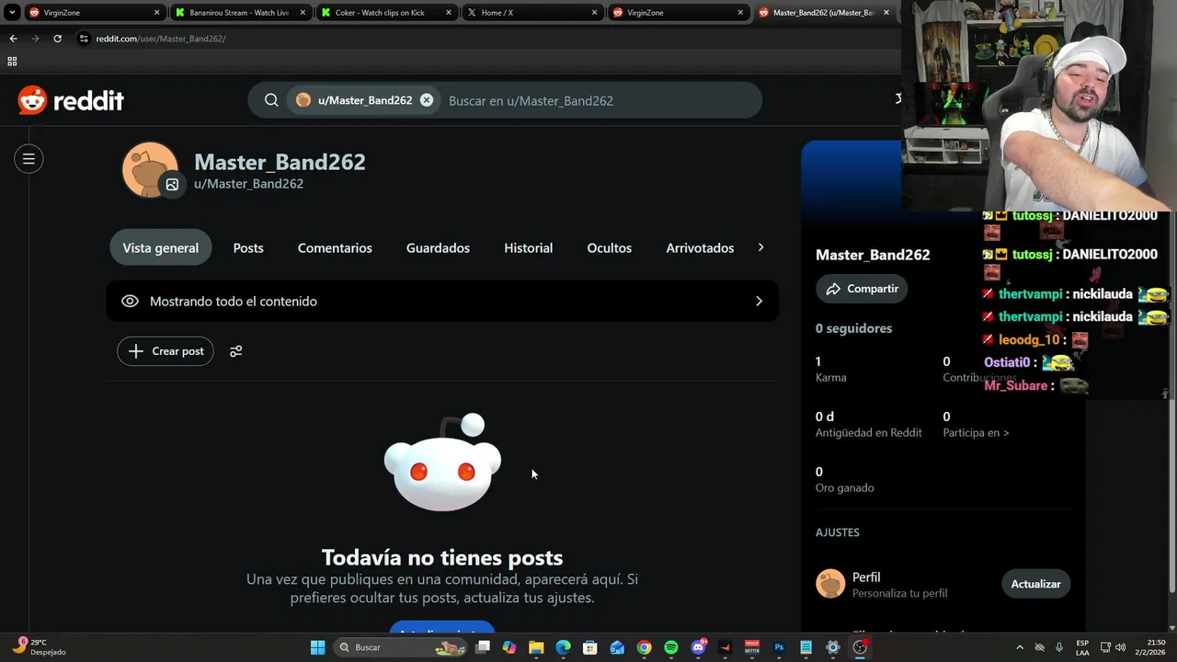Switch to the first VirginZone browser tab
Viewport: 1177px width, 662px height.
click(95, 13)
